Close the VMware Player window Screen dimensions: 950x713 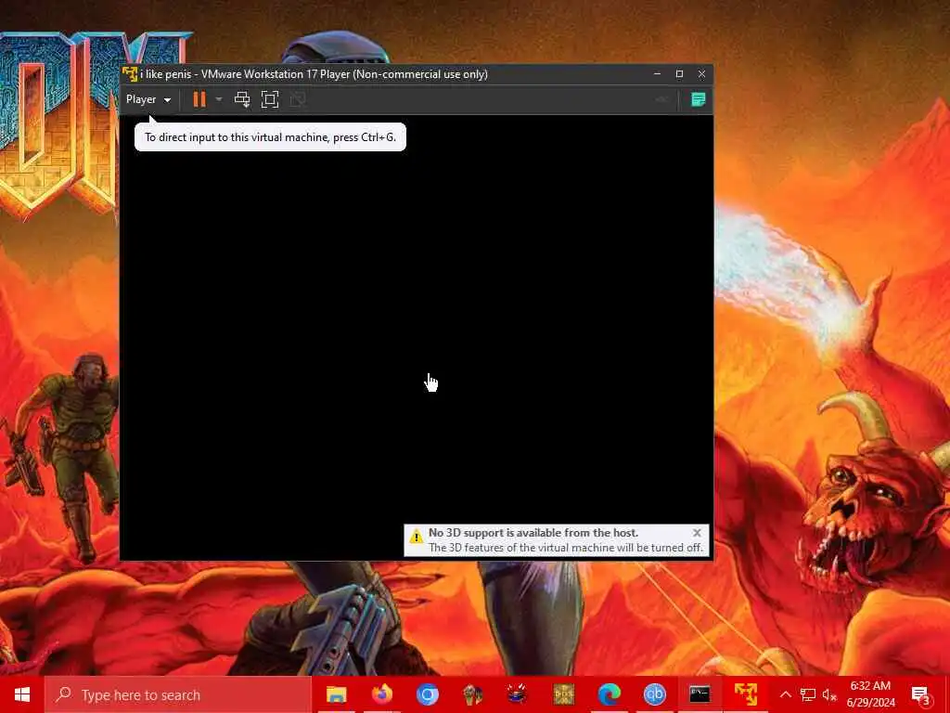click(701, 74)
